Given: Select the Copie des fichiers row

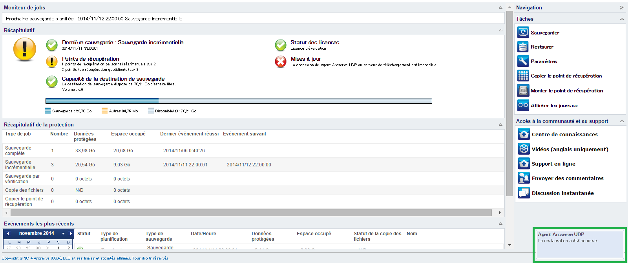Looking at the screenshot, I should [253, 190].
